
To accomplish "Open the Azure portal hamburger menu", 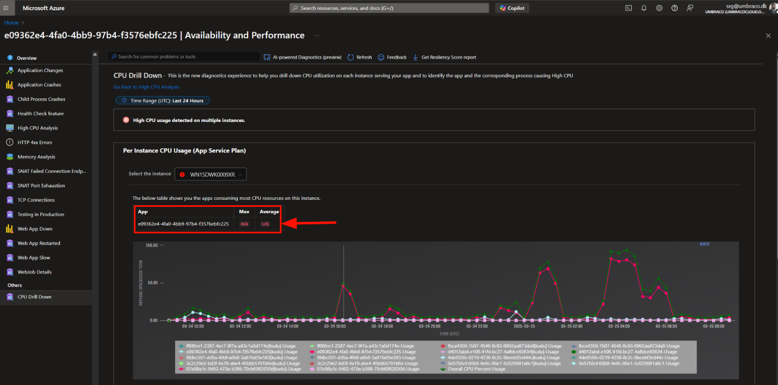I will click(x=6, y=8).
